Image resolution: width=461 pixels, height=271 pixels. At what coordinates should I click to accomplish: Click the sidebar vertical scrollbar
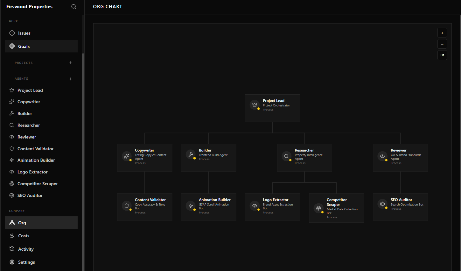coord(83,159)
